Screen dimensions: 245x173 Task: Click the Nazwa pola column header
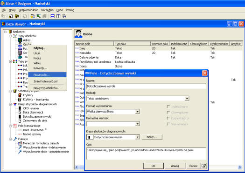[94, 44]
